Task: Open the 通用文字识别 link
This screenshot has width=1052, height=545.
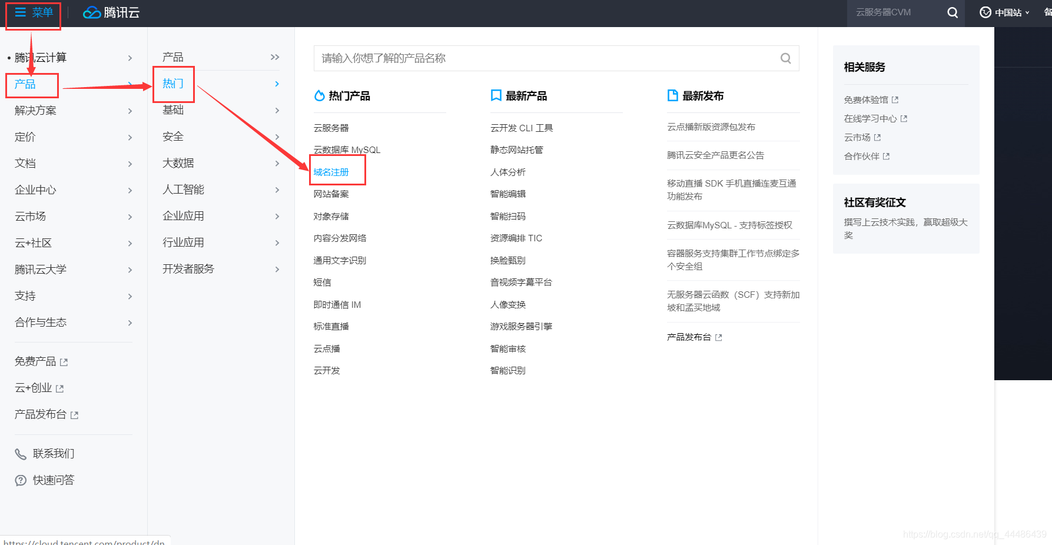Action: click(x=340, y=261)
